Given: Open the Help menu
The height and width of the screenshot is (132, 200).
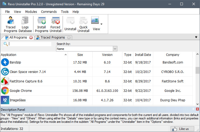Looking at the screenshot, I should (x=76, y=12).
